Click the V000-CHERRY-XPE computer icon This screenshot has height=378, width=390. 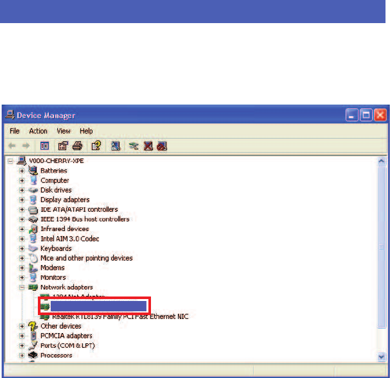pos(22,160)
